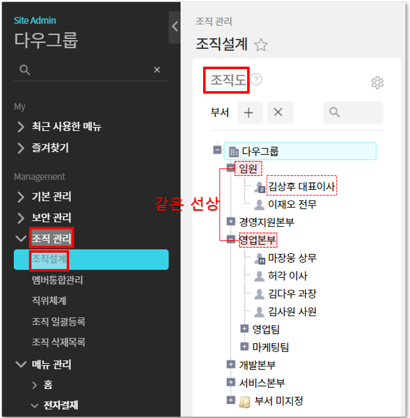The width and height of the screenshot is (410, 418).
Task: Click the favorite star next to 조직설계
Action: coord(260,45)
